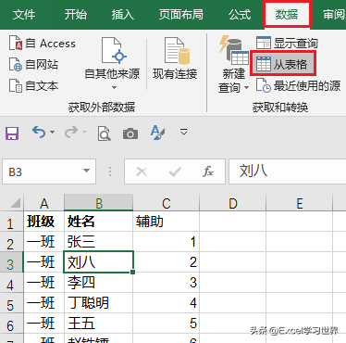
Task: Click 一班 cell in row 2
Action: pos(44,242)
